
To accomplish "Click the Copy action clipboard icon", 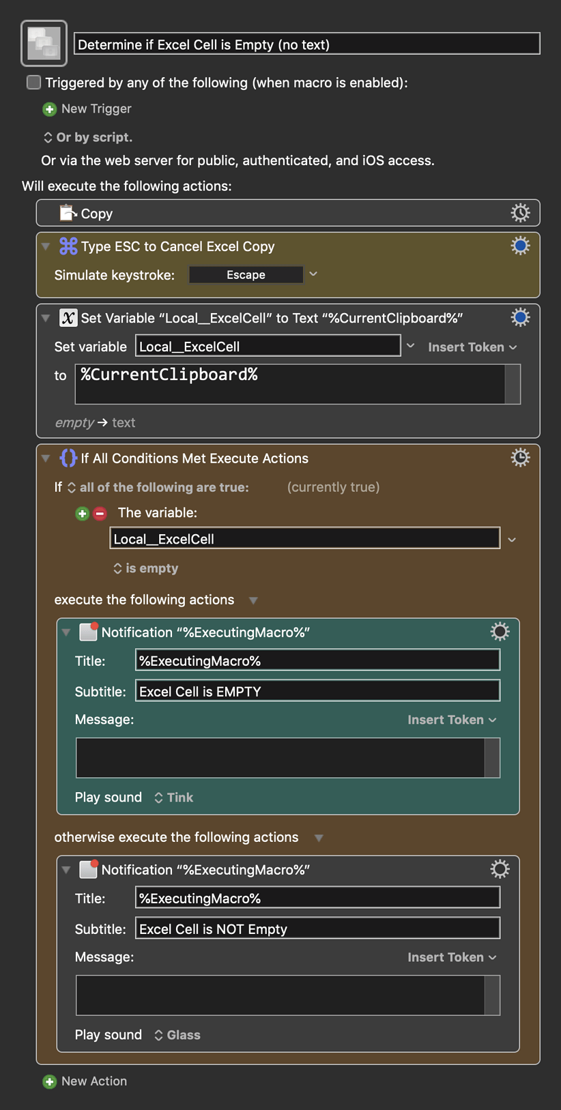I will pyautogui.click(x=67, y=213).
